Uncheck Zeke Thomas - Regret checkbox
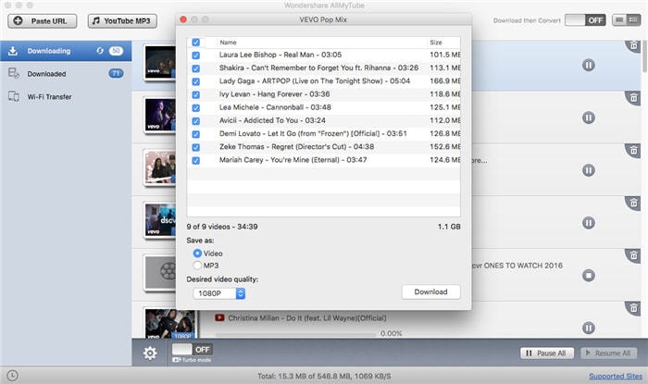Image resolution: width=648 pixels, height=384 pixels. tap(196, 147)
